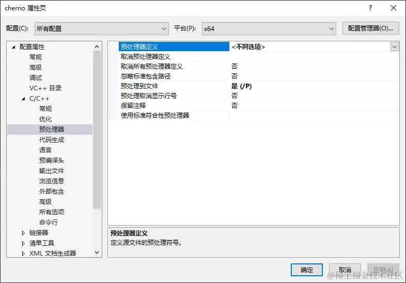
Task: Click the tree scrollbar up arrow
Action: tap(97, 46)
